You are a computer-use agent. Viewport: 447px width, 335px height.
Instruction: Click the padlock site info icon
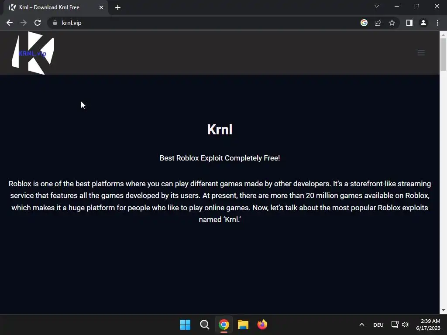tap(55, 23)
